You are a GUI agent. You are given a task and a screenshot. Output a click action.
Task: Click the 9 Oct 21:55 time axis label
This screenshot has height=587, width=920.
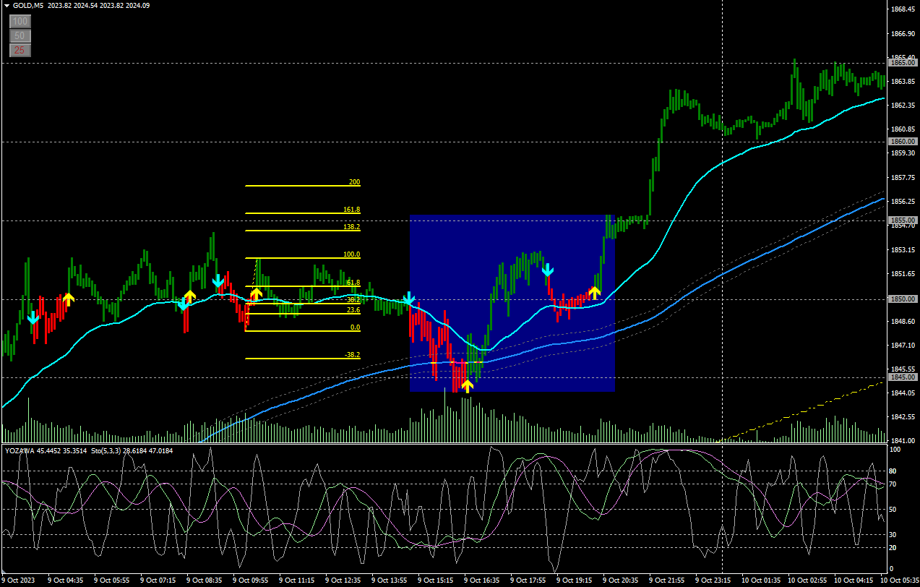[667, 580]
